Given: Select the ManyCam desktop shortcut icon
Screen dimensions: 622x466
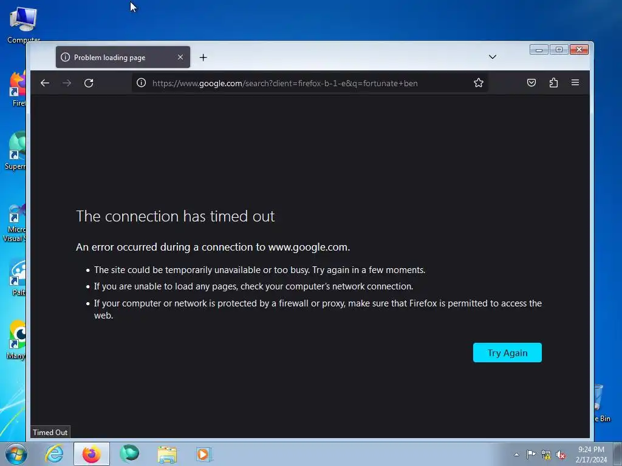Looking at the screenshot, I should (16, 340).
